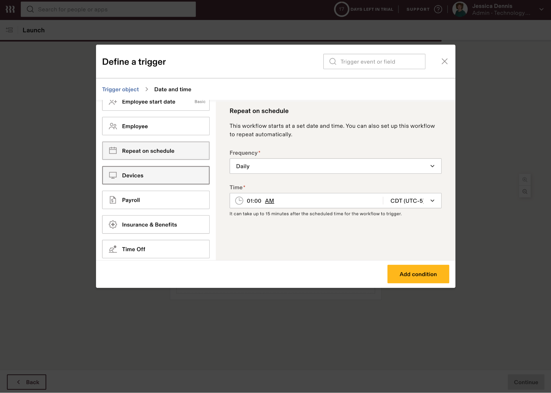Click the Trigger object breadcrumb link

click(120, 89)
